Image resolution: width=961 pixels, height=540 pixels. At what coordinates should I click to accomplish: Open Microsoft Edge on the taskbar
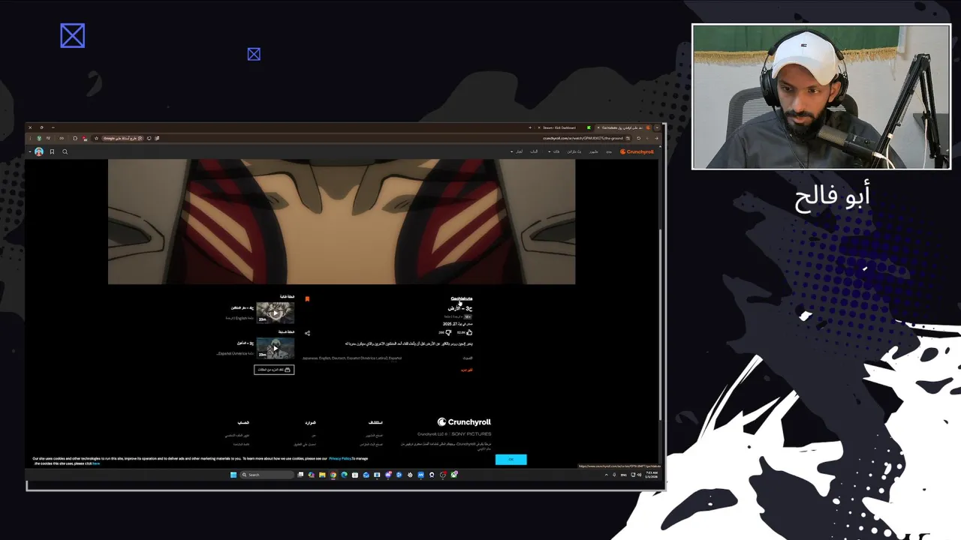click(x=344, y=475)
